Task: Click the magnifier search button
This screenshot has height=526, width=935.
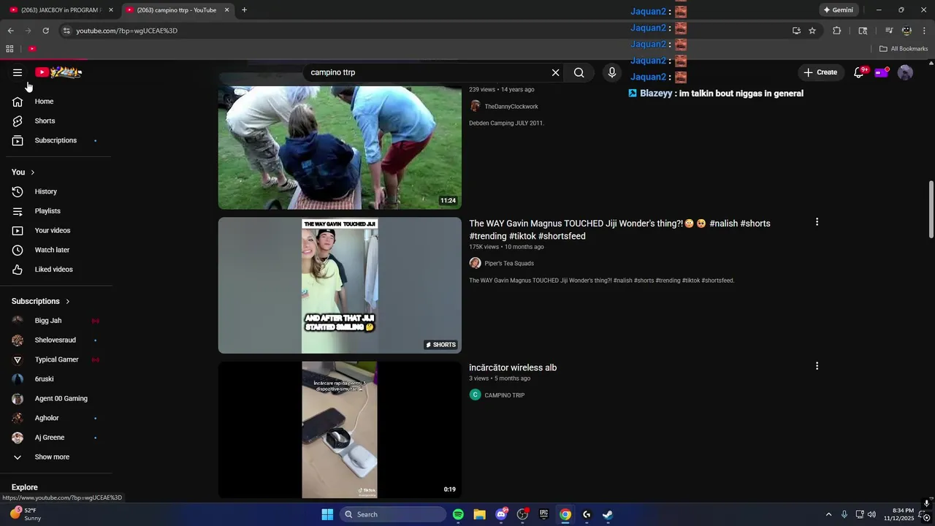Action: pos(579,72)
